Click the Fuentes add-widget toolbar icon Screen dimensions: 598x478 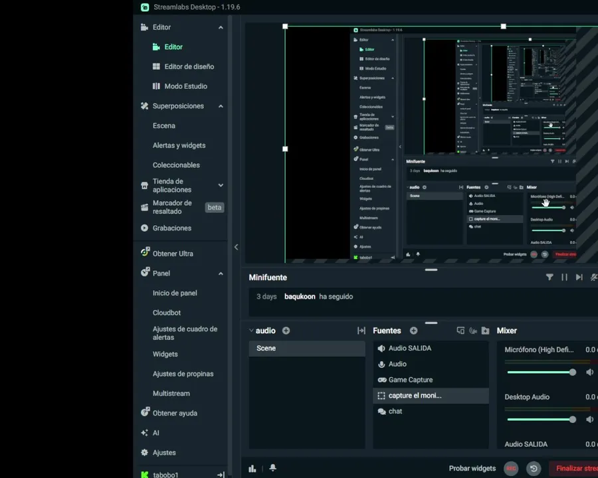click(x=460, y=331)
